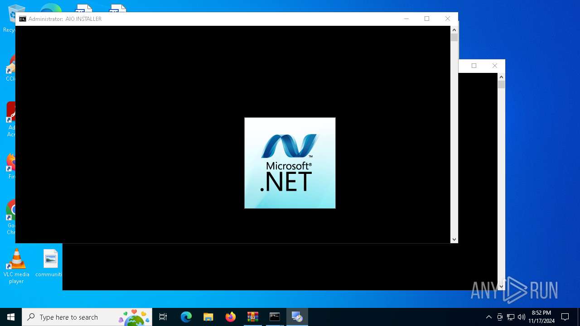The height and width of the screenshot is (326, 580).
Task: Click the AIO INSTALLER scrollbar thumb
Action: pos(454,38)
